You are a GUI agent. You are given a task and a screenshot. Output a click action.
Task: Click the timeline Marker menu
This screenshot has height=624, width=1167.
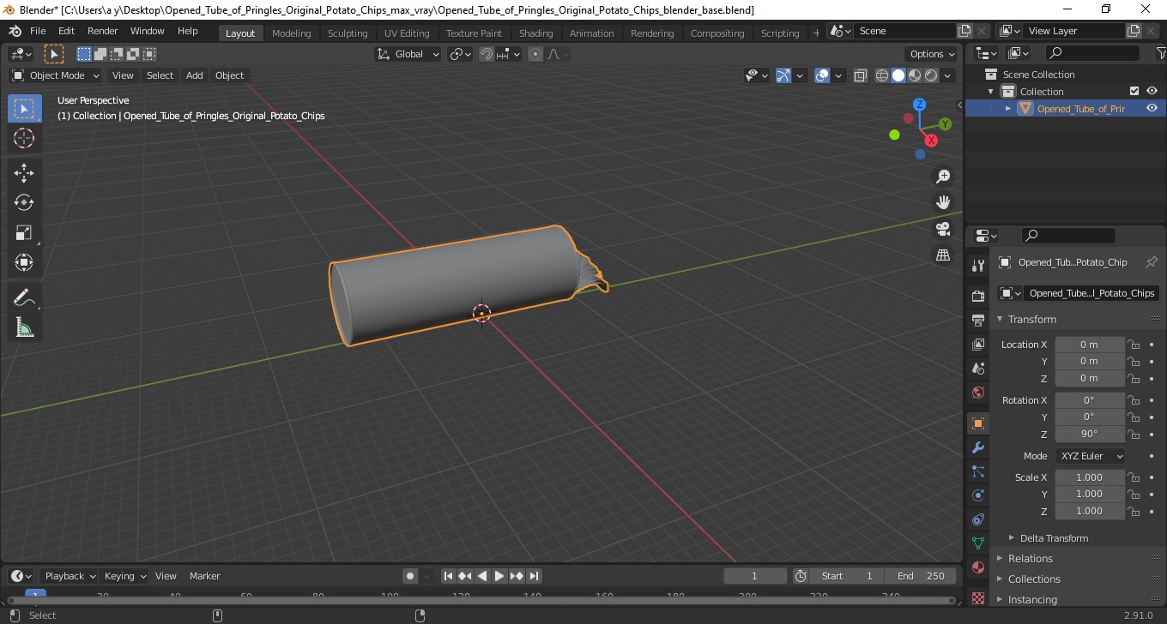point(204,576)
